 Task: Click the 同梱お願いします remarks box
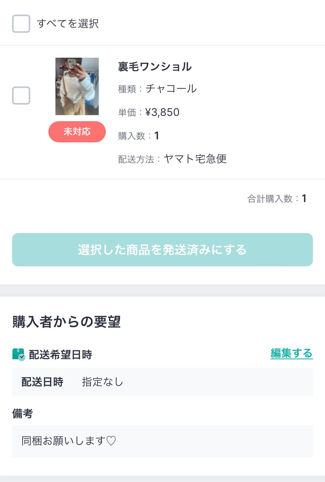click(162, 441)
